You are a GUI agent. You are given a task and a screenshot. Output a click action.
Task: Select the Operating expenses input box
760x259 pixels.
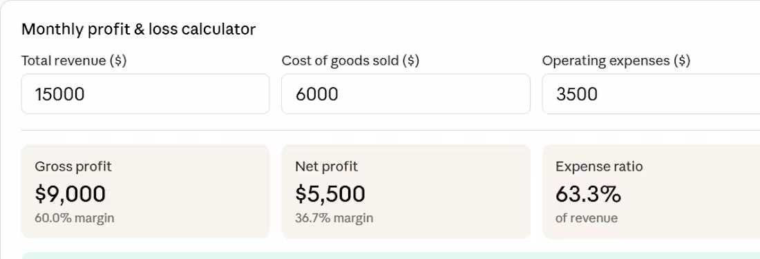pos(651,94)
